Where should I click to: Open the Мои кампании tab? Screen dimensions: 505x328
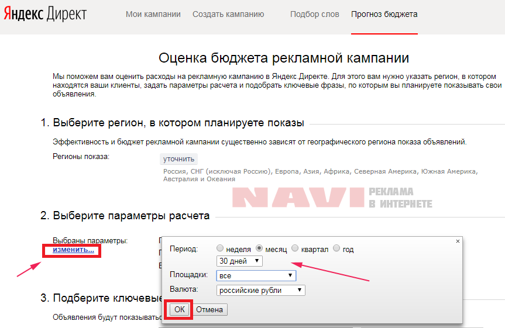(x=153, y=14)
